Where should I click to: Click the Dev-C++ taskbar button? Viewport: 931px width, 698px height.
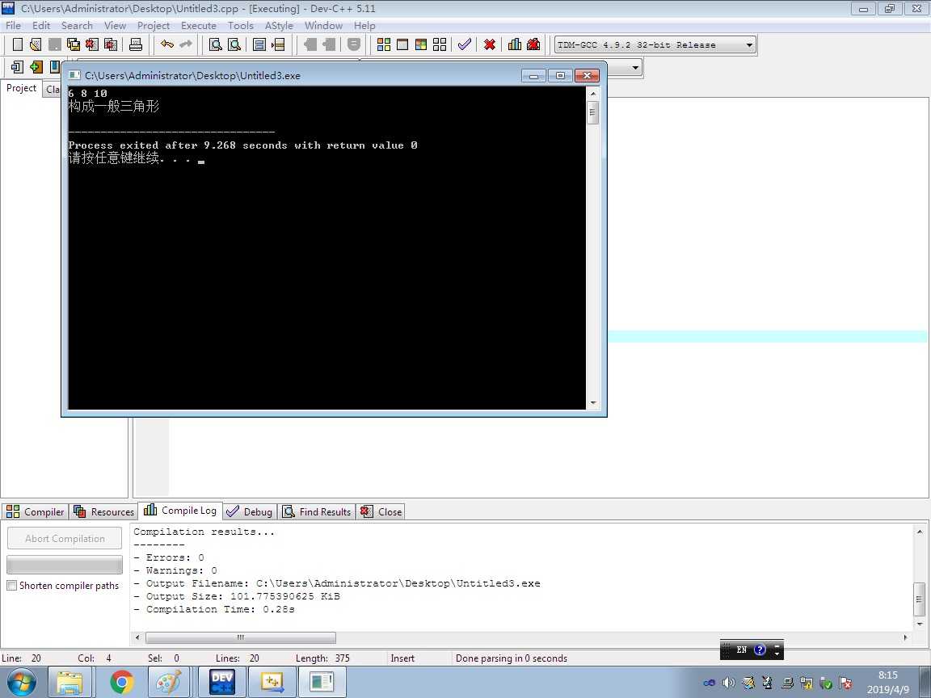click(x=223, y=682)
